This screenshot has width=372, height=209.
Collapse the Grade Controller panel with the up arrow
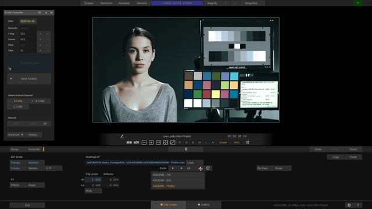point(46,13)
